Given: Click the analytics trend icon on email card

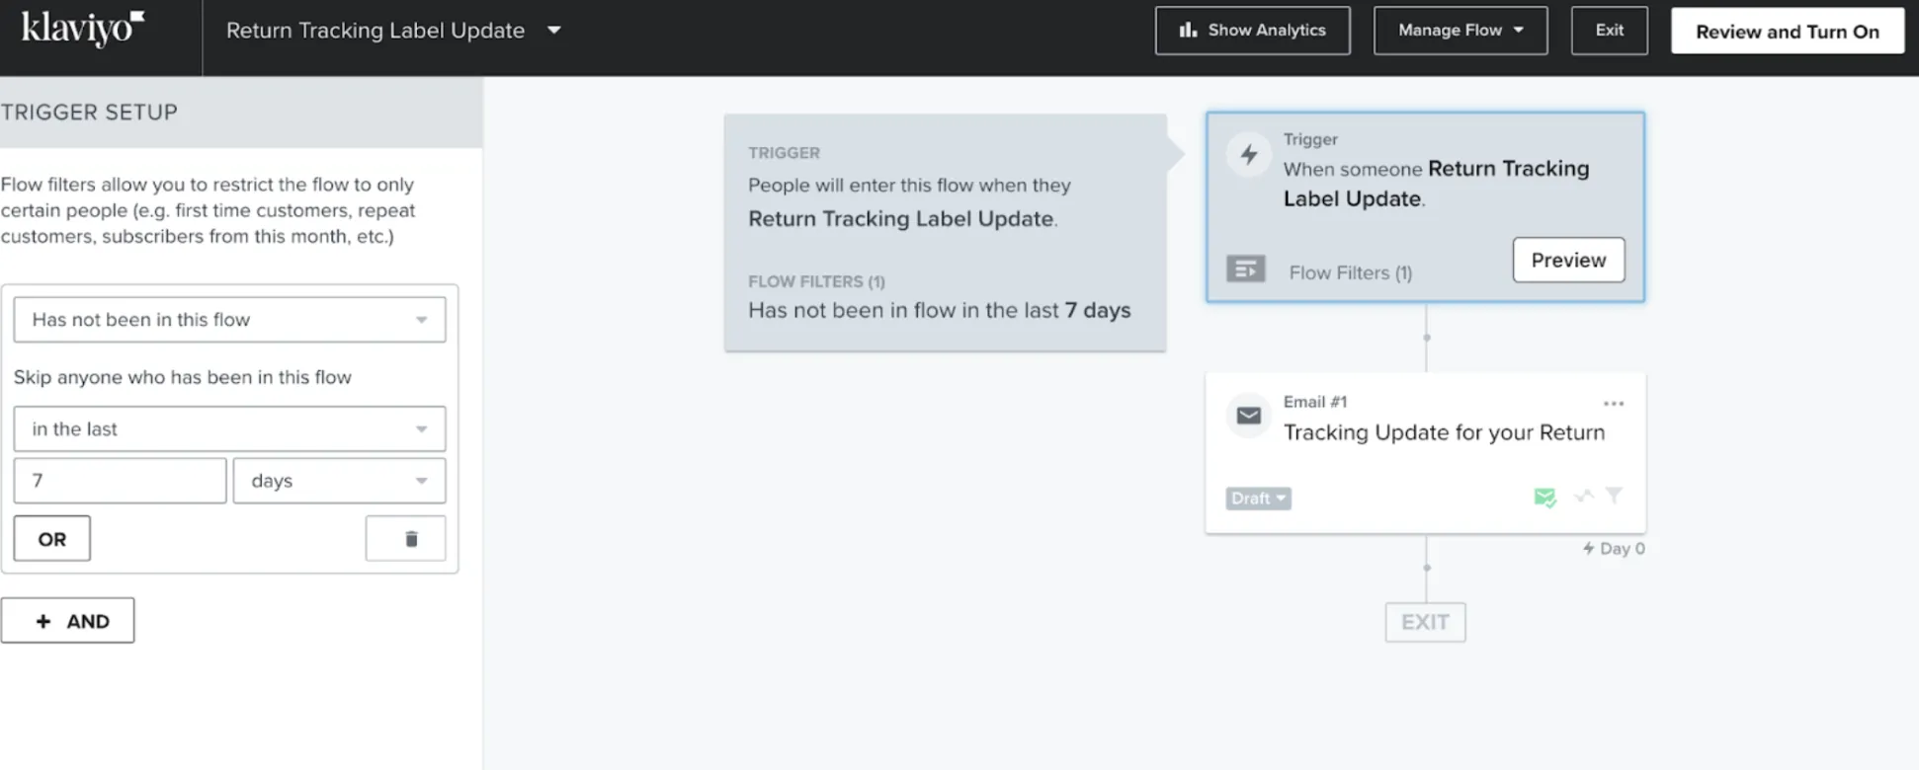Looking at the screenshot, I should 1584,496.
